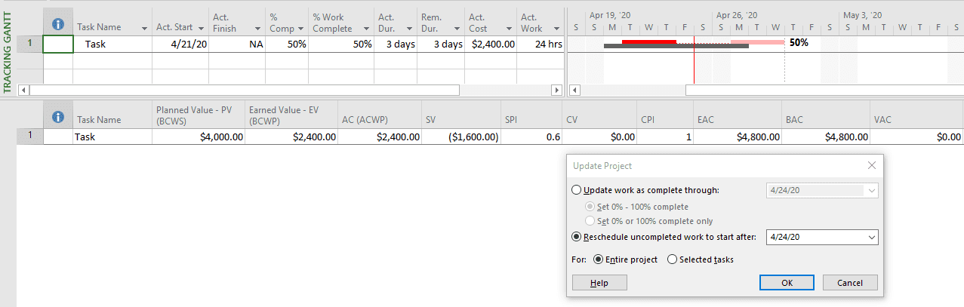This screenshot has height=307, width=964.
Task: Select the 'Selected tasks' radio button
Action: [x=673, y=259]
